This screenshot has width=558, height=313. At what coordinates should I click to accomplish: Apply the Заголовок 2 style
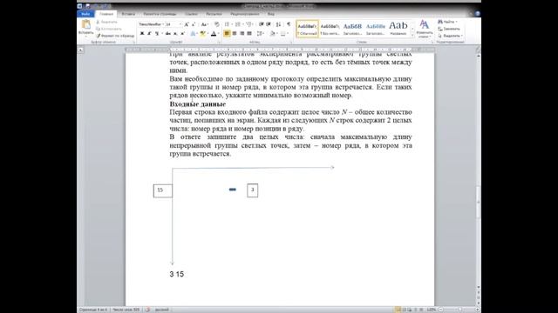376,29
